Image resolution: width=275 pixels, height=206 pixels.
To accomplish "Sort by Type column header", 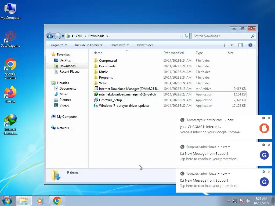I will coord(210,53).
